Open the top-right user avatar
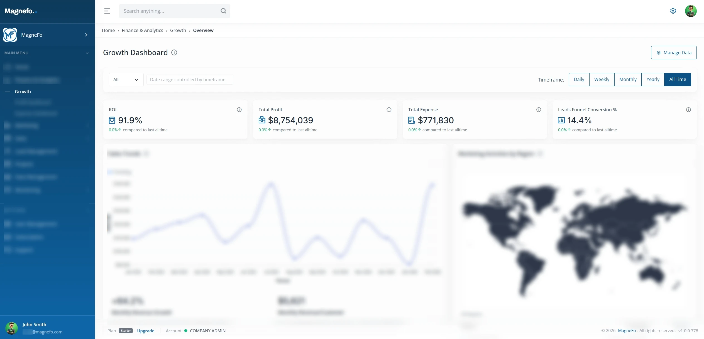The height and width of the screenshot is (339, 704). pyautogui.click(x=691, y=11)
